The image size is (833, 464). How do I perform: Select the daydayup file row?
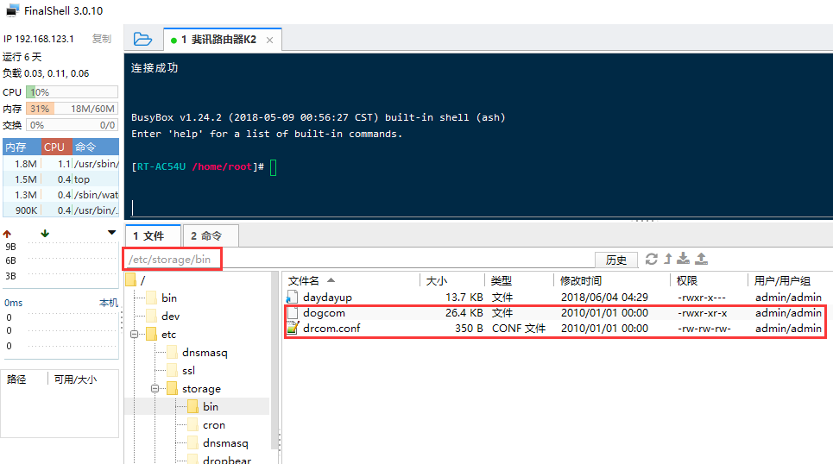[556, 298]
